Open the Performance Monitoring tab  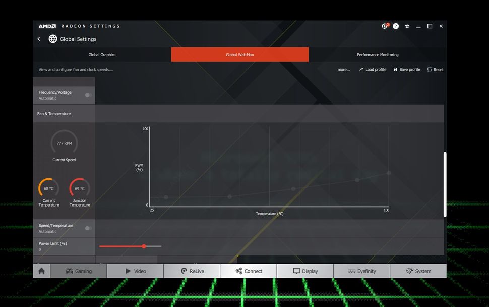click(378, 55)
